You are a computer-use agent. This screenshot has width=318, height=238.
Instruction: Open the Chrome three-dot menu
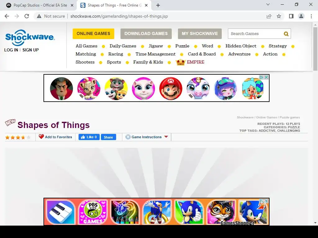pyautogui.click(x=311, y=16)
